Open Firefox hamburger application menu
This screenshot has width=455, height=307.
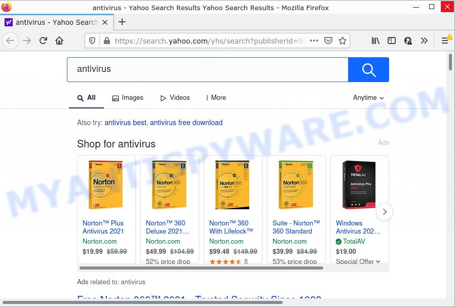click(x=444, y=41)
